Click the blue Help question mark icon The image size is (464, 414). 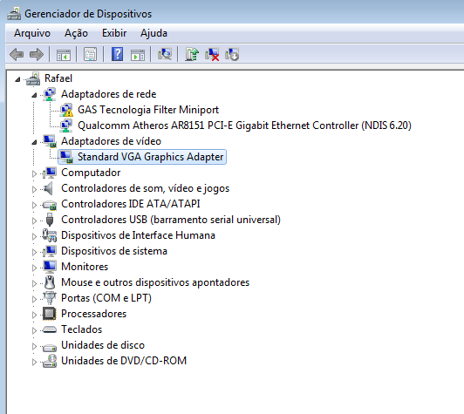tap(117, 54)
